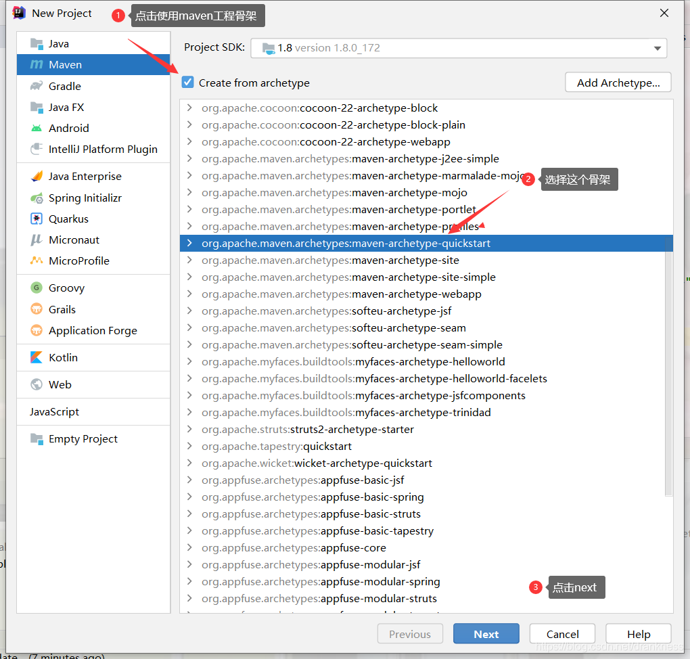Expand maven-archetype-j2ee-simple chevron

click(x=189, y=158)
